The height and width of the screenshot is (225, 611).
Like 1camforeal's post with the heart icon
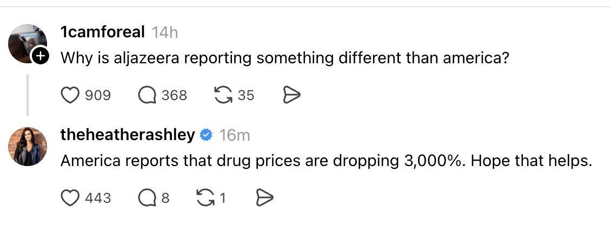[x=69, y=96]
